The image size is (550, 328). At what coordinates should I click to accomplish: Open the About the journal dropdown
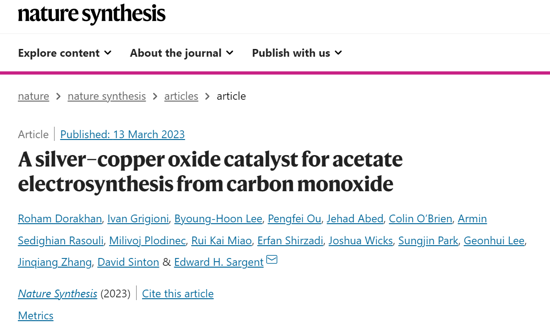click(x=181, y=53)
